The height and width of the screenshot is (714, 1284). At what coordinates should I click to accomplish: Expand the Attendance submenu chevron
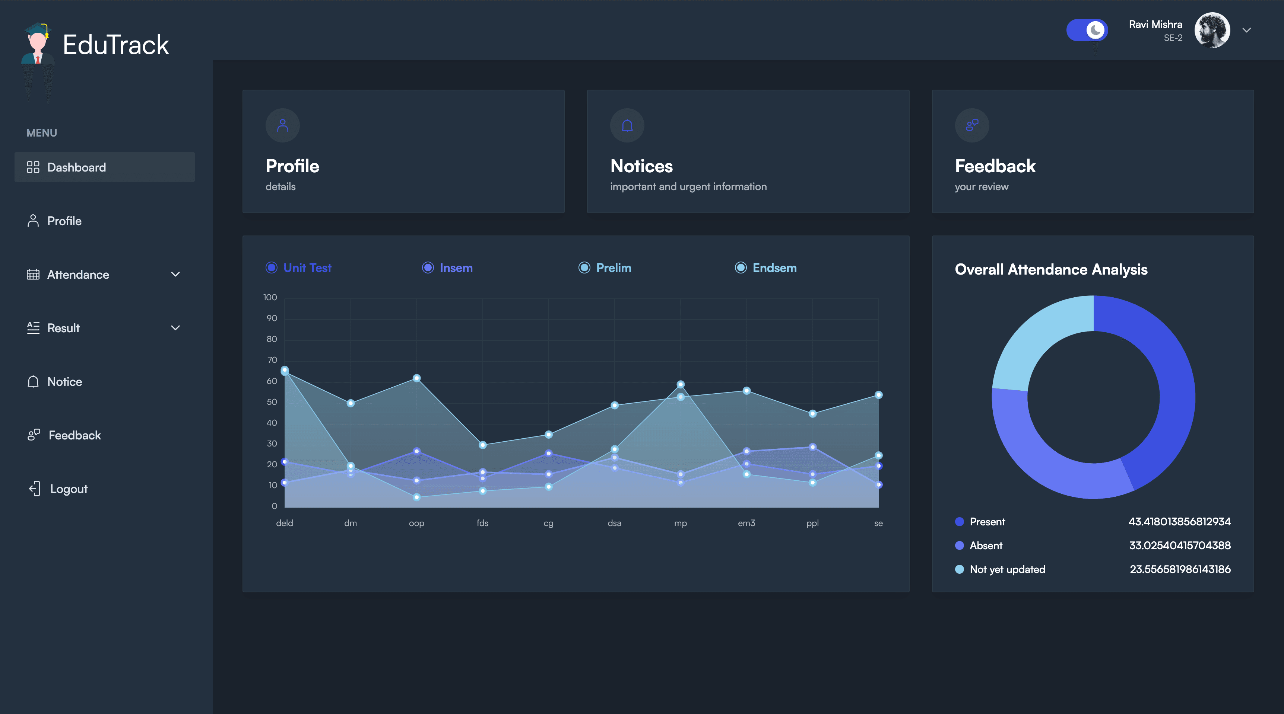pyautogui.click(x=175, y=274)
